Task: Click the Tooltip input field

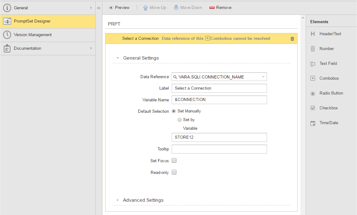Action: pos(219,149)
